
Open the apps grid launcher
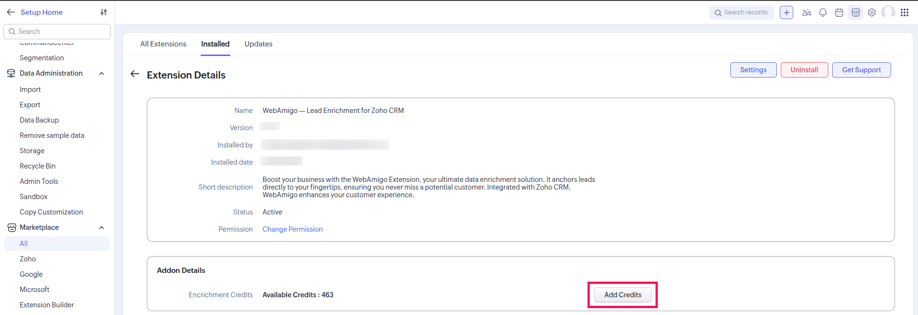point(904,13)
